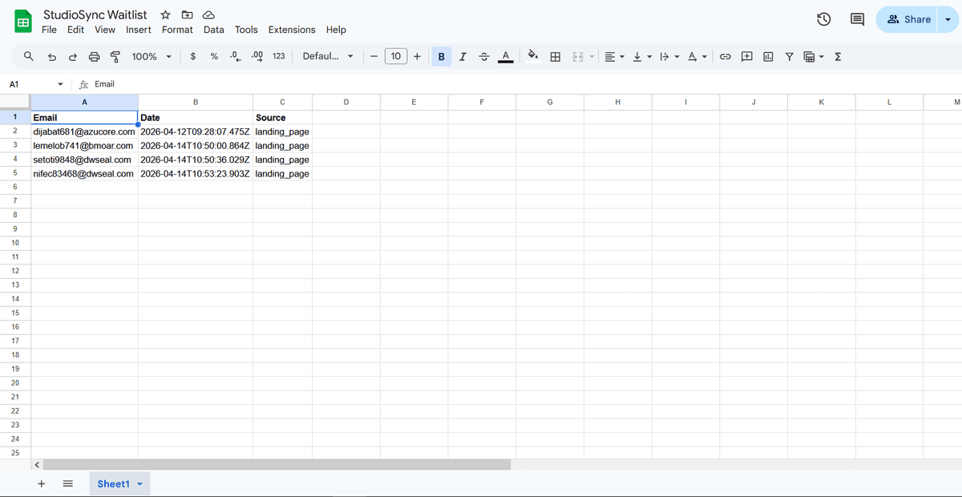
Task: Open the fill color picker
Action: click(533, 56)
